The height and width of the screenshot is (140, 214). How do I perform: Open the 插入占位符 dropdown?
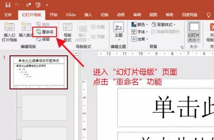82,32
